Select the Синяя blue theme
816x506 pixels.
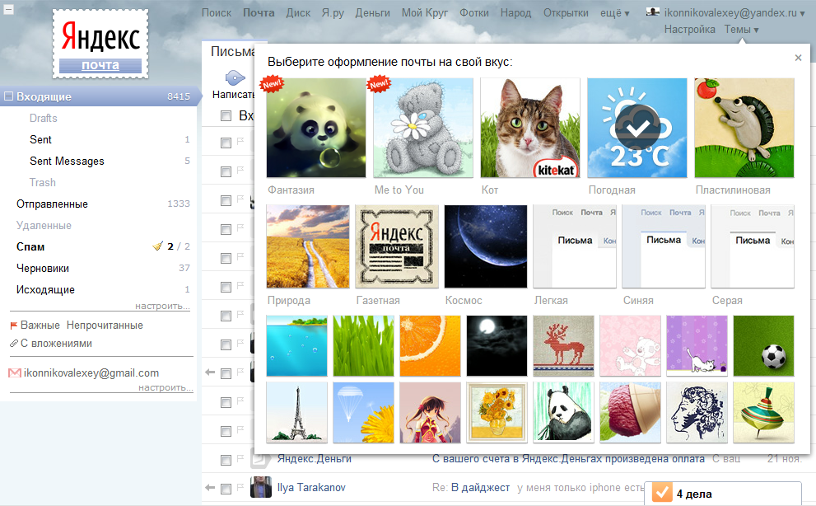[664, 246]
